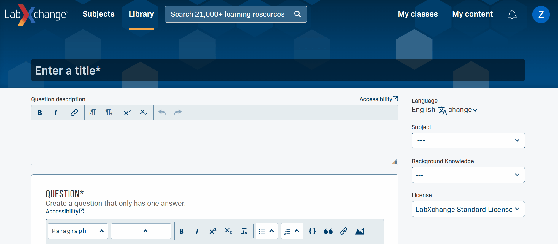Clear formatting in Question editor
This screenshot has width=558, height=244.
[x=244, y=231]
